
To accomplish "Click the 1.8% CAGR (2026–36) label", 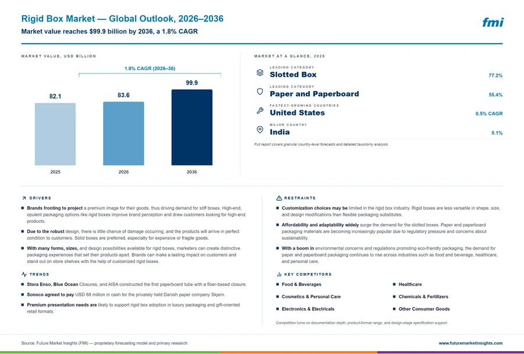I will tap(150, 68).
